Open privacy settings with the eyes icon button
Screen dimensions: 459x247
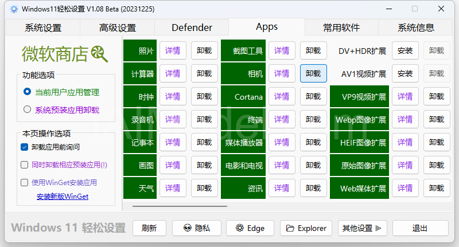pyautogui.click(x=196, y=228)
